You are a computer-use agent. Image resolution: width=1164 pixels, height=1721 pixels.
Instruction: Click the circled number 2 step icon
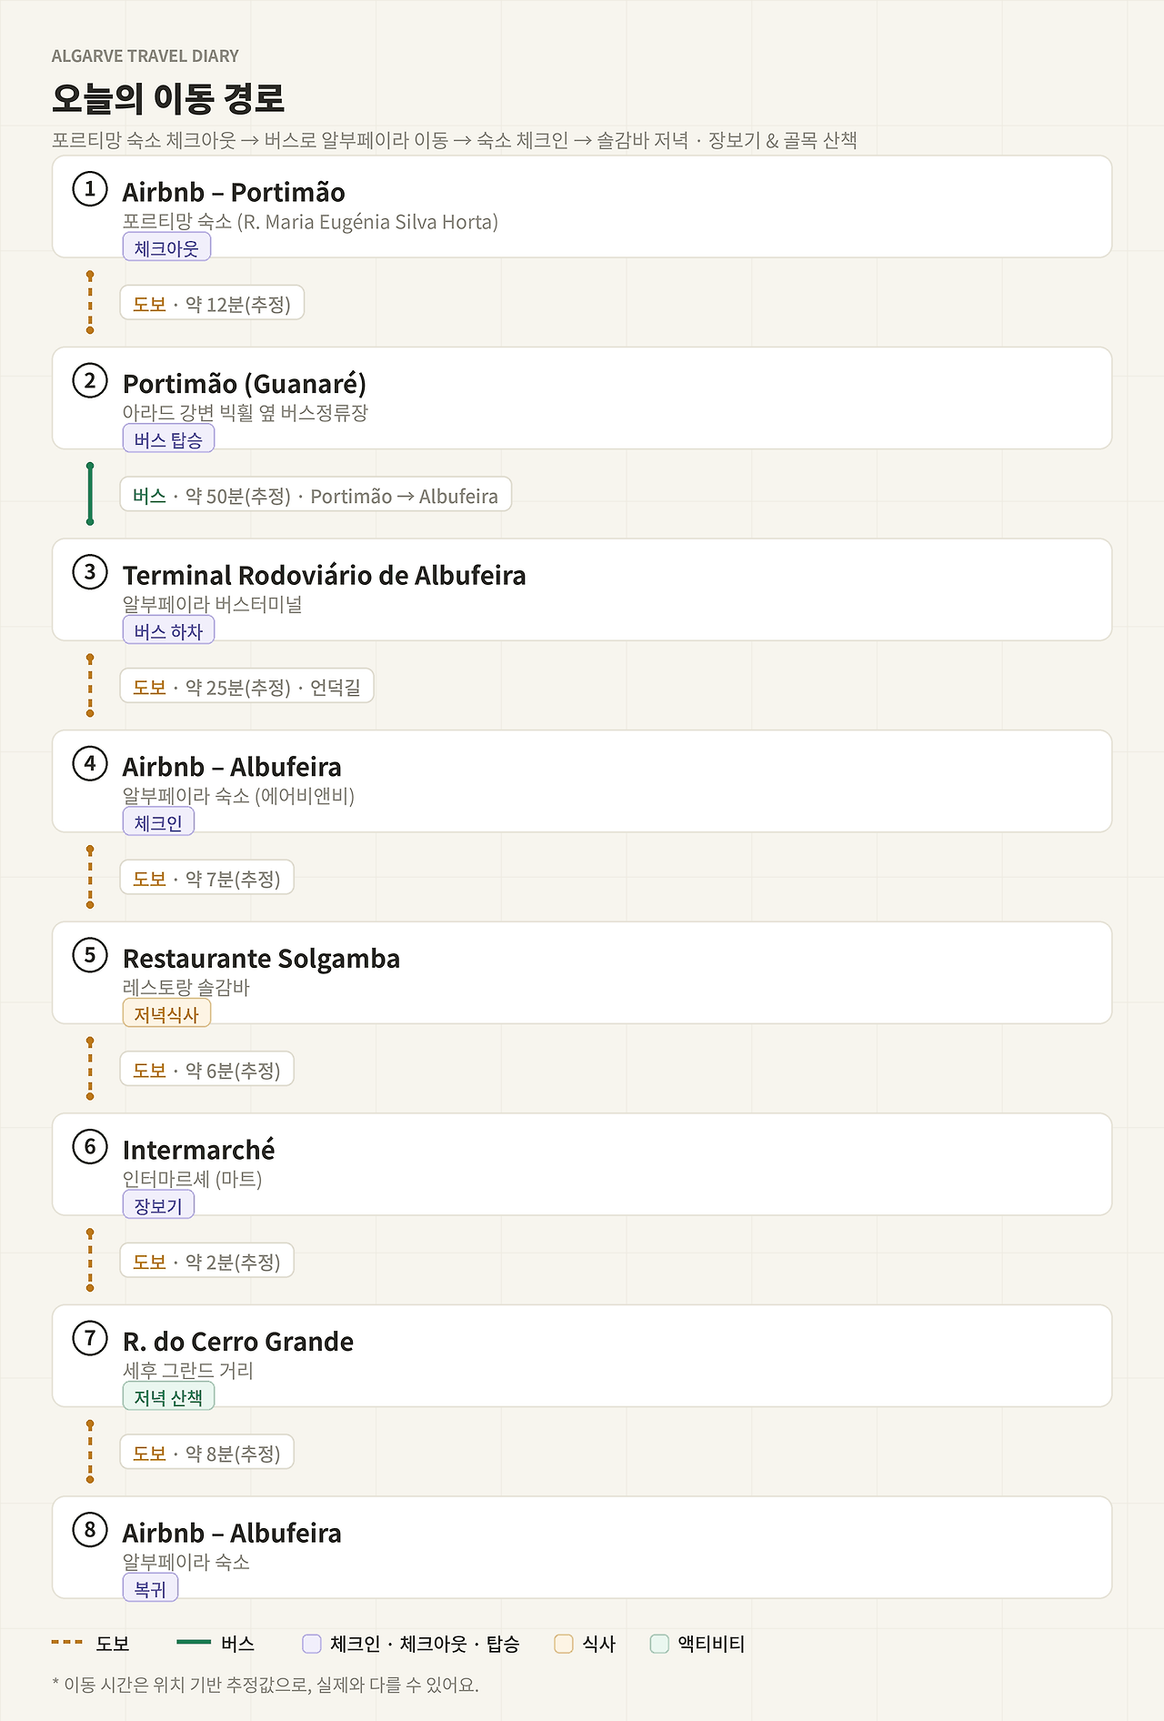(x=90, y=380)
